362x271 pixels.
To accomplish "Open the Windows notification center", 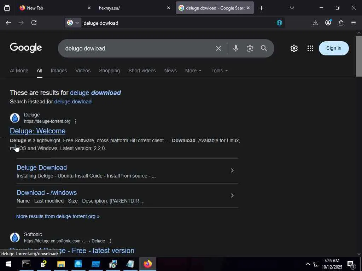I will [x=351, y=264].
